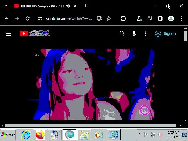Screen dimensions: 188x141
Task: Show hidden tray icons chevron
Action: [x=140, y=135]
